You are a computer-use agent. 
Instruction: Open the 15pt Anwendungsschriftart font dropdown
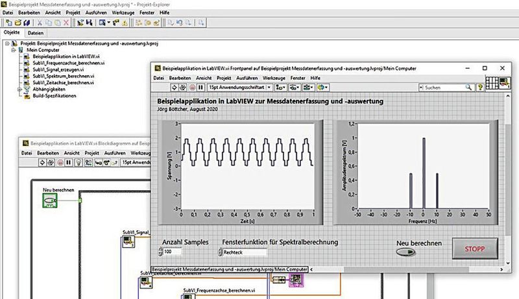[240, 88]
